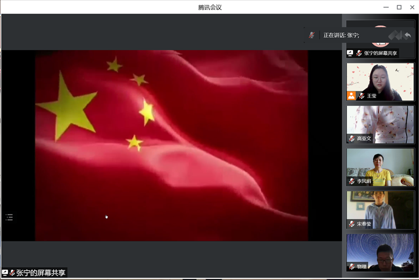Close the 腾讯会议 window
This screenshot has height=280, width=419.
point(412,7)
